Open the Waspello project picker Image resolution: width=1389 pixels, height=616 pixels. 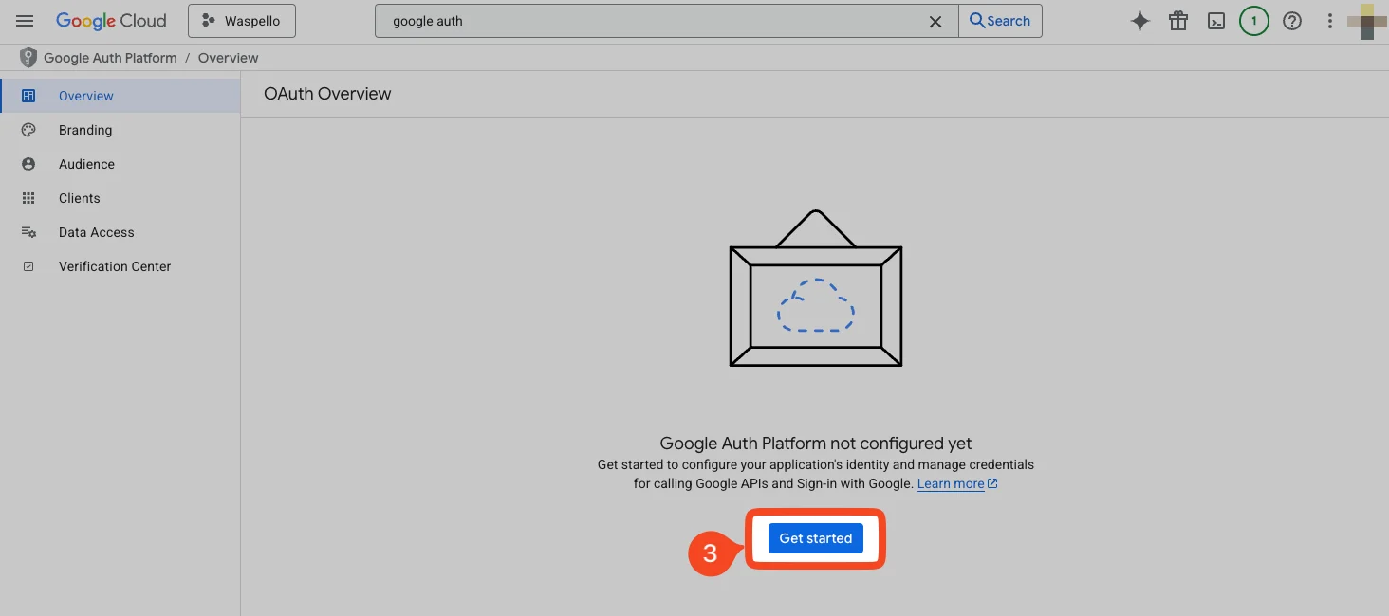coord(242,21)
